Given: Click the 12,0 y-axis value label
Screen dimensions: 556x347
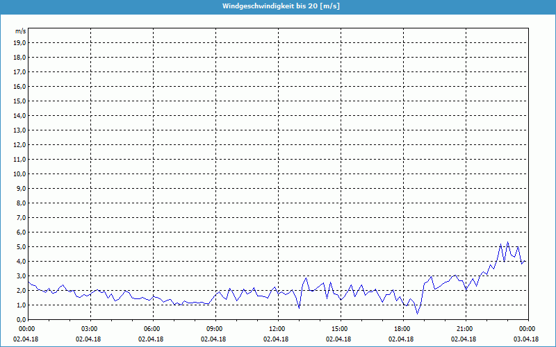Looking at the screenshot, I should click(x=20, y=144).
